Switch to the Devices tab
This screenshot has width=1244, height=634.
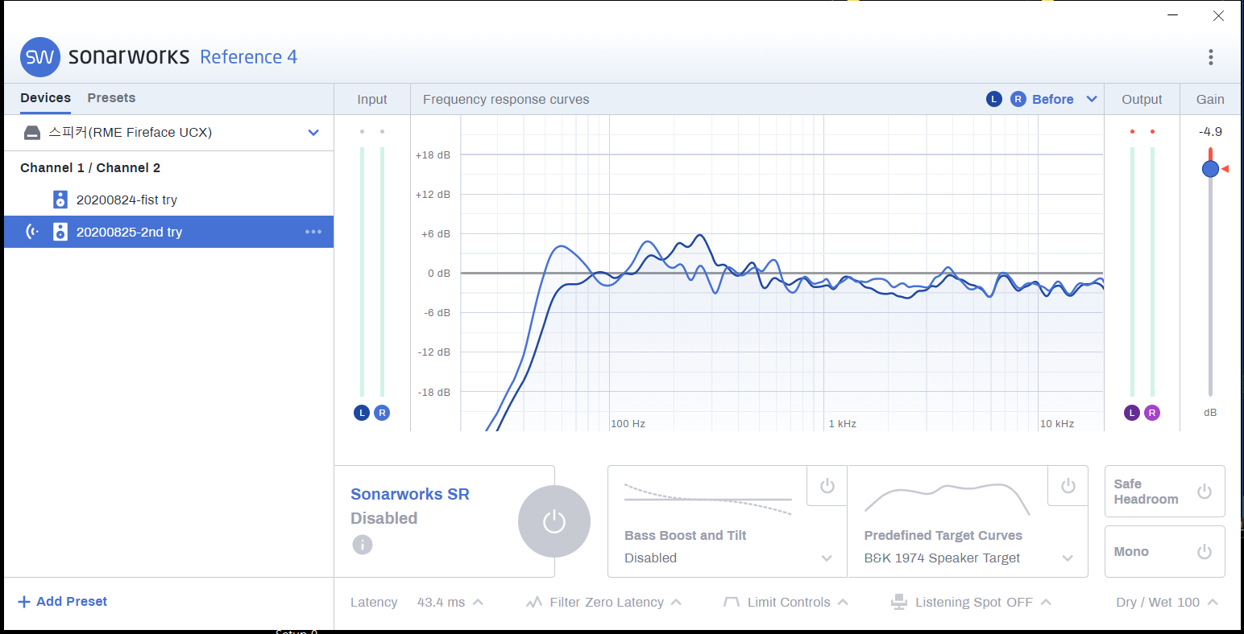[x=45, y=98]
